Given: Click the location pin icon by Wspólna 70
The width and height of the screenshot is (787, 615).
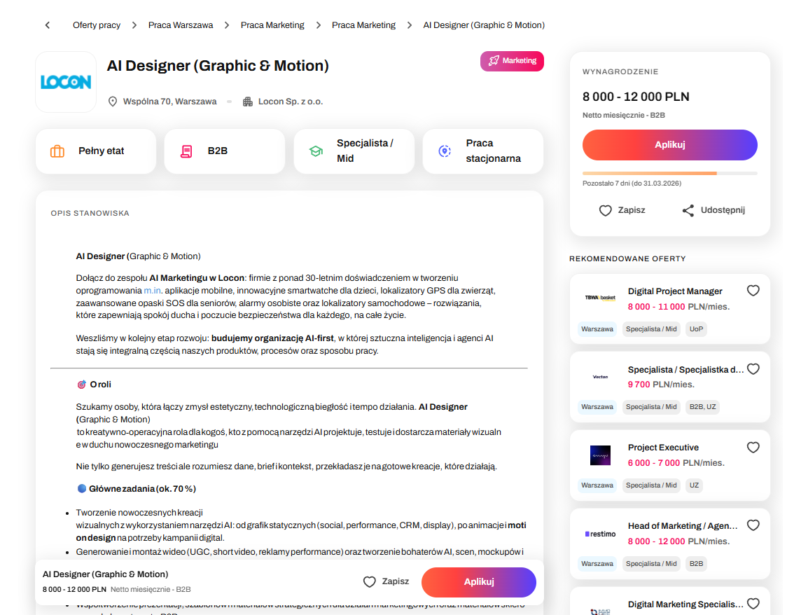Looking at the screenshot, I should click(113, 102).
